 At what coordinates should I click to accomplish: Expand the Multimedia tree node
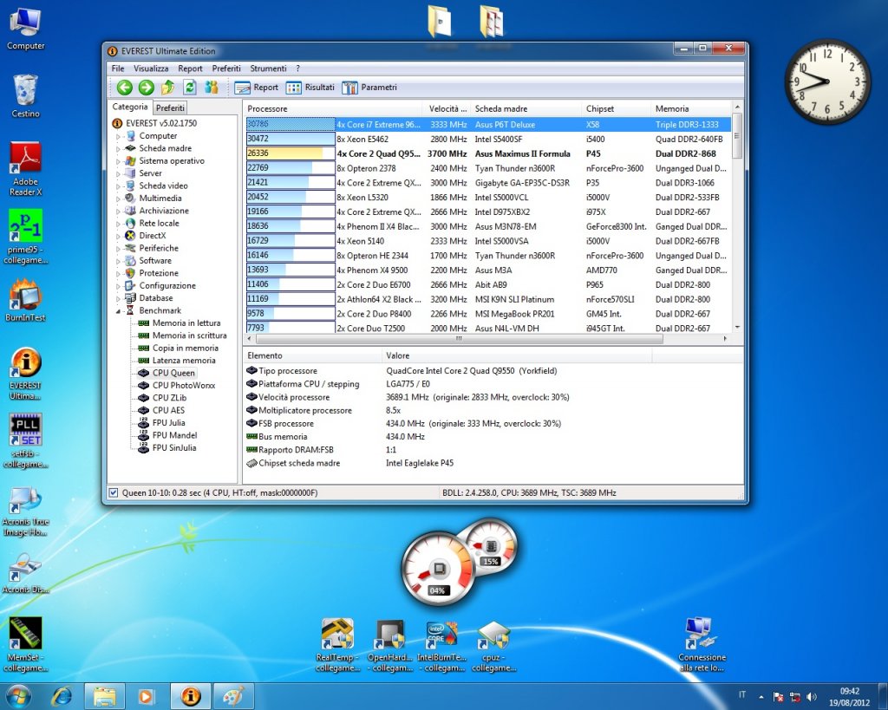coord(118,199)
